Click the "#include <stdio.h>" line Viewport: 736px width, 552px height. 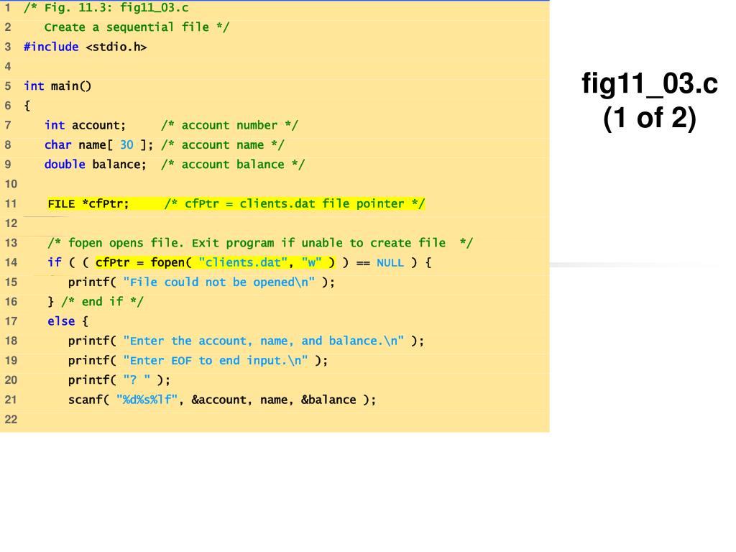pyautogui.click(x=85, y=47)
